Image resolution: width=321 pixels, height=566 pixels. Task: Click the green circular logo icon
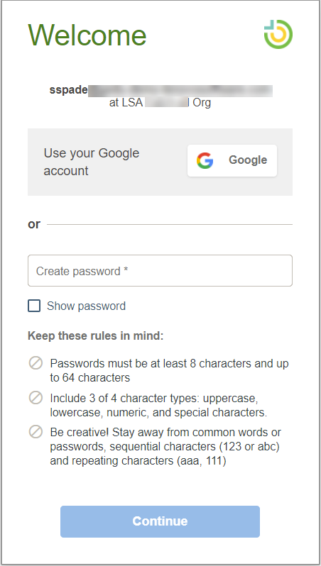tap(278, 34)
